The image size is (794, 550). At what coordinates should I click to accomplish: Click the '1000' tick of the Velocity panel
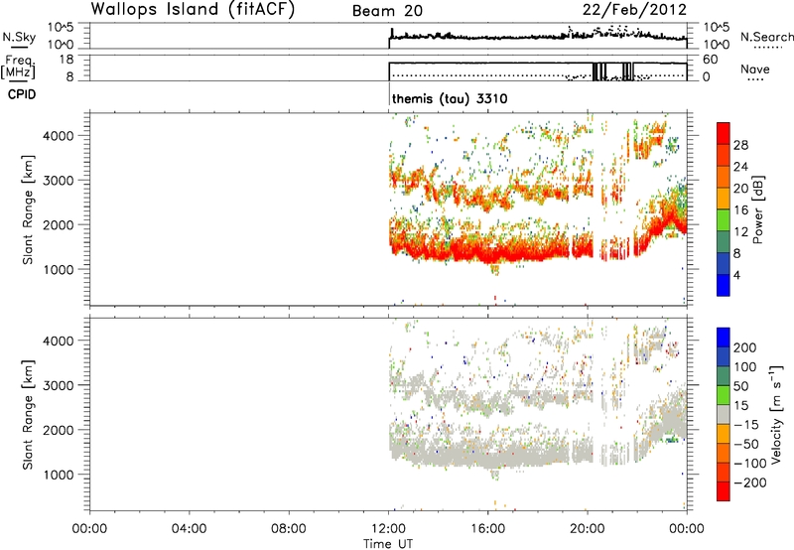59,475
